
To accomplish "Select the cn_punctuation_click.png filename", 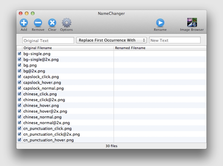I will point(48,129).
